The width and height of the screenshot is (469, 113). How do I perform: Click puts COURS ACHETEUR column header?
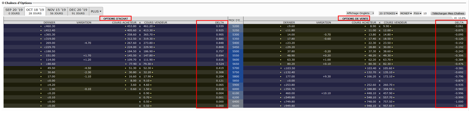364,22
